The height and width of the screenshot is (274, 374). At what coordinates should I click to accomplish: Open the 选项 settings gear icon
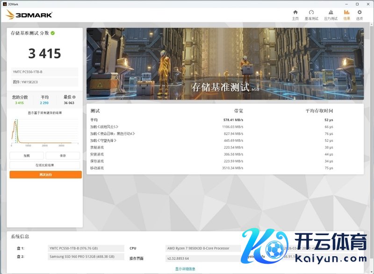click(x=359, y=12)
